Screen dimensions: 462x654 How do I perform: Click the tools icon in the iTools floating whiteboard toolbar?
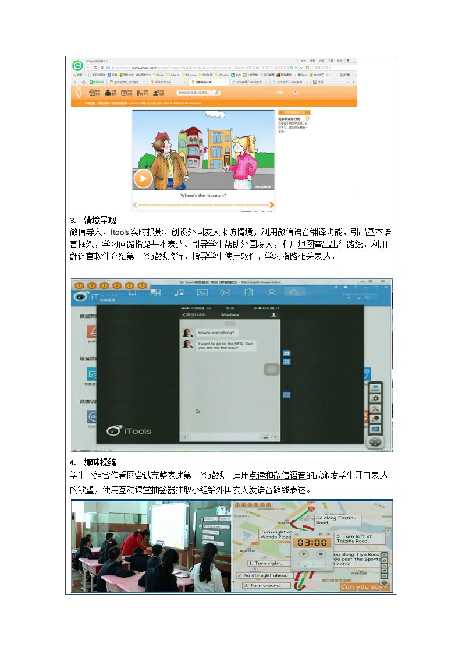point(375,409)
